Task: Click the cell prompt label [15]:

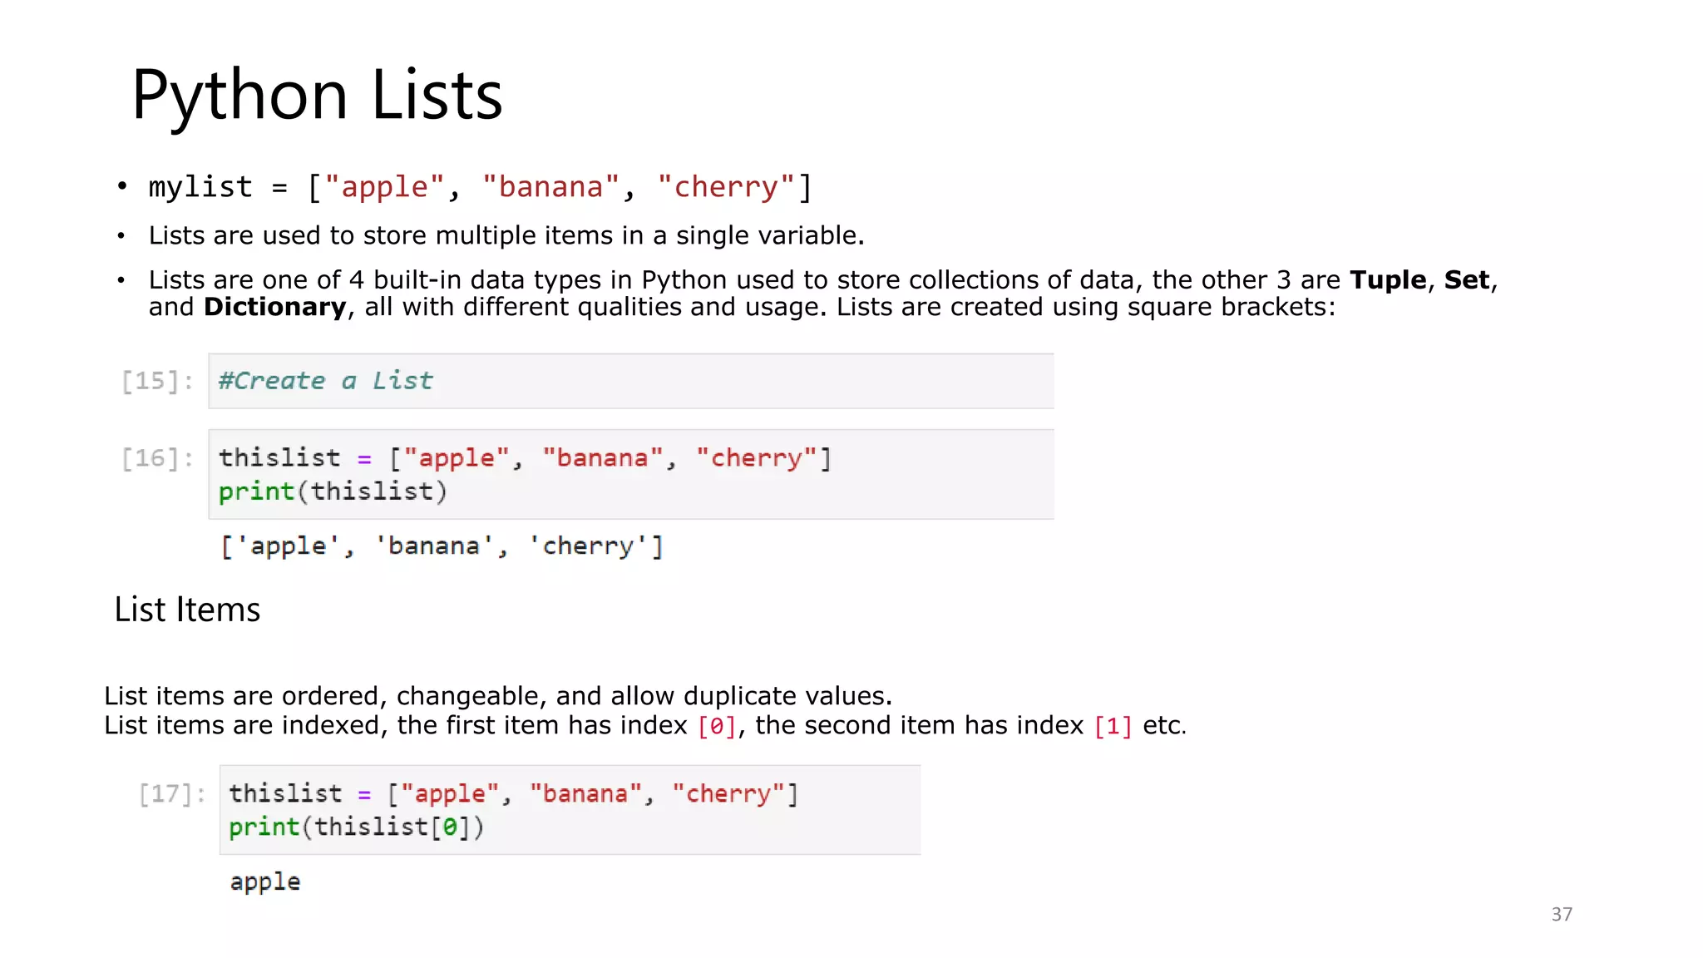Action: [158, 381]
